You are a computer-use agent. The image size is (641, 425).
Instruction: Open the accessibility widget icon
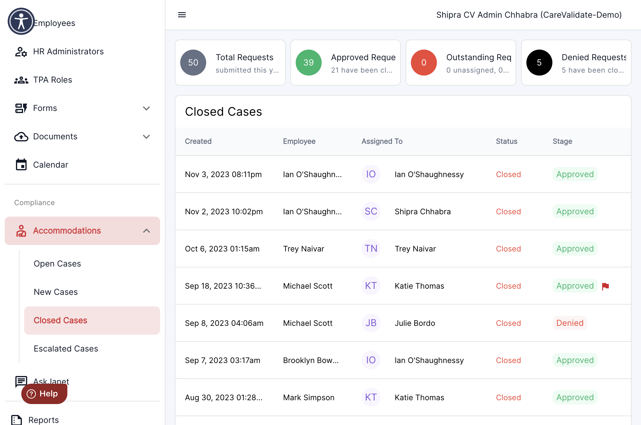21,21
